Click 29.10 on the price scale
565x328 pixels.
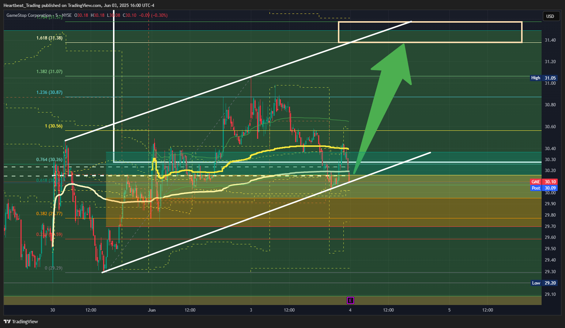pyautogui.click(x=550, y=294)
